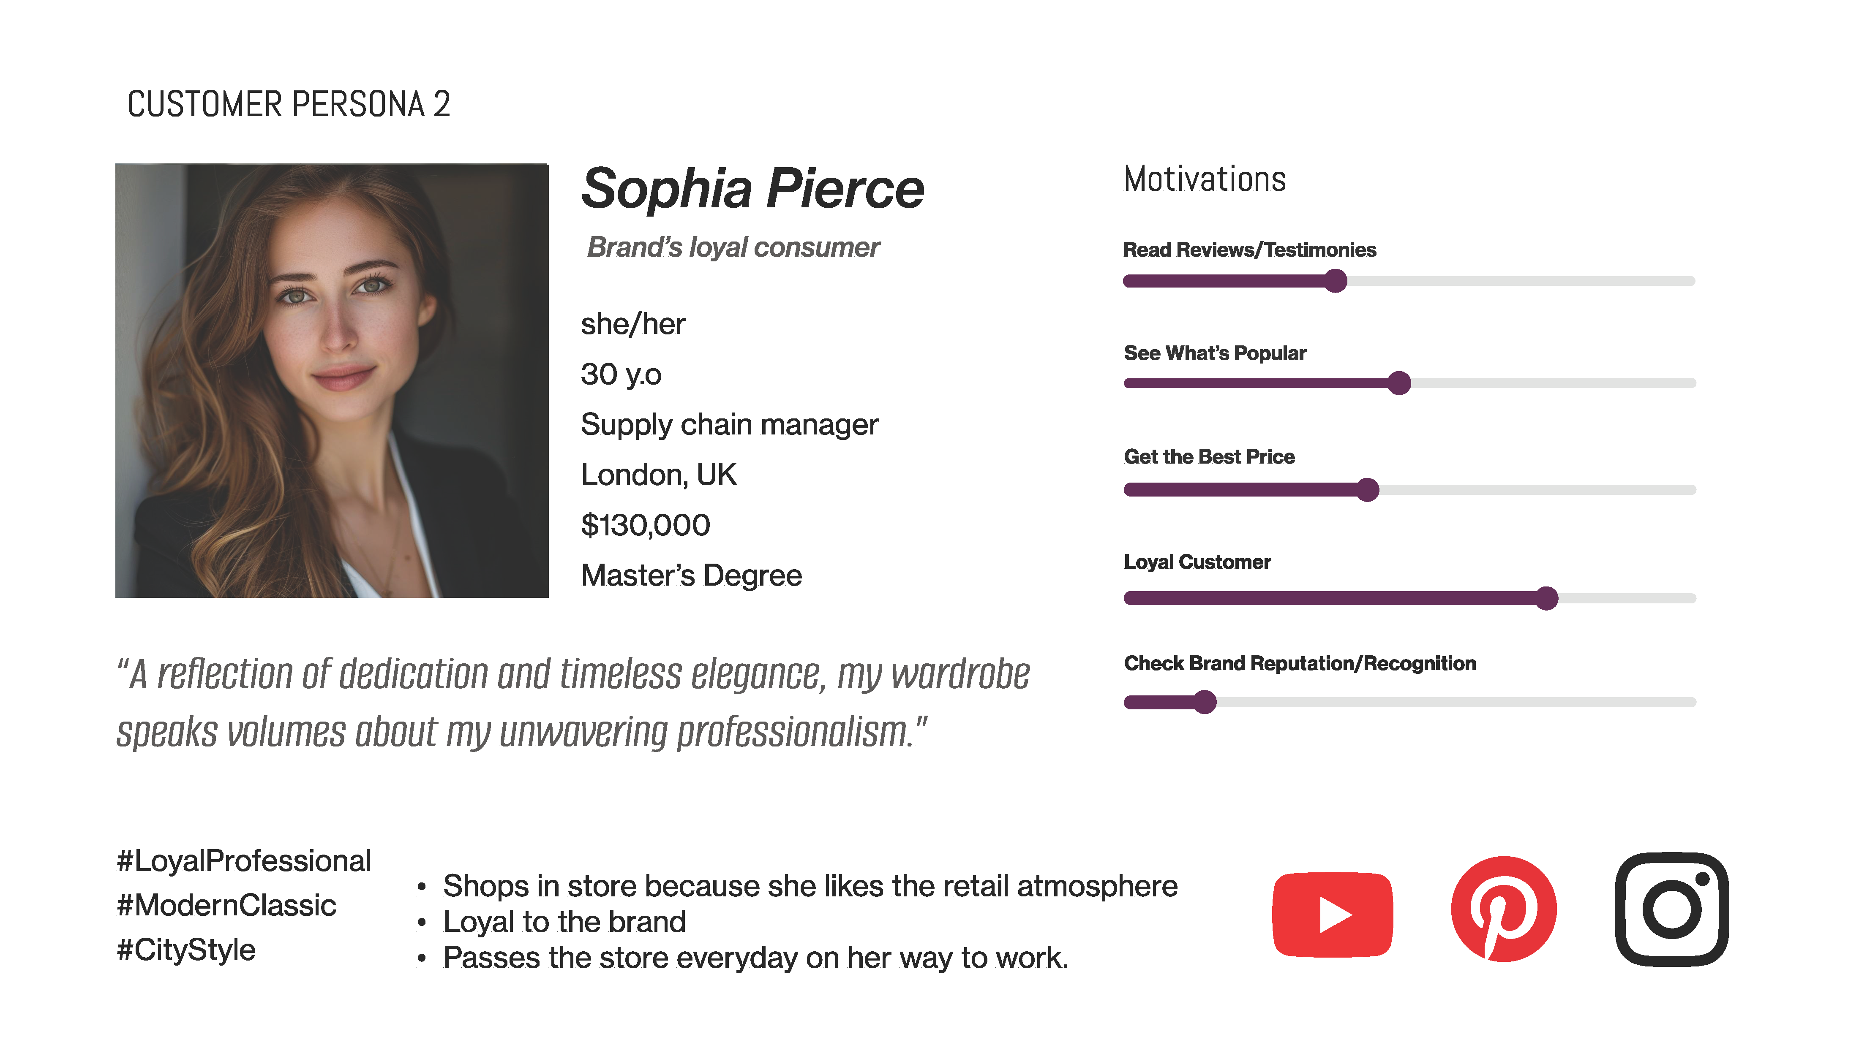The image size is (1859, 1045).
Task: Click the #LoyalProfessional hashtag
Action: click(244, 860)
